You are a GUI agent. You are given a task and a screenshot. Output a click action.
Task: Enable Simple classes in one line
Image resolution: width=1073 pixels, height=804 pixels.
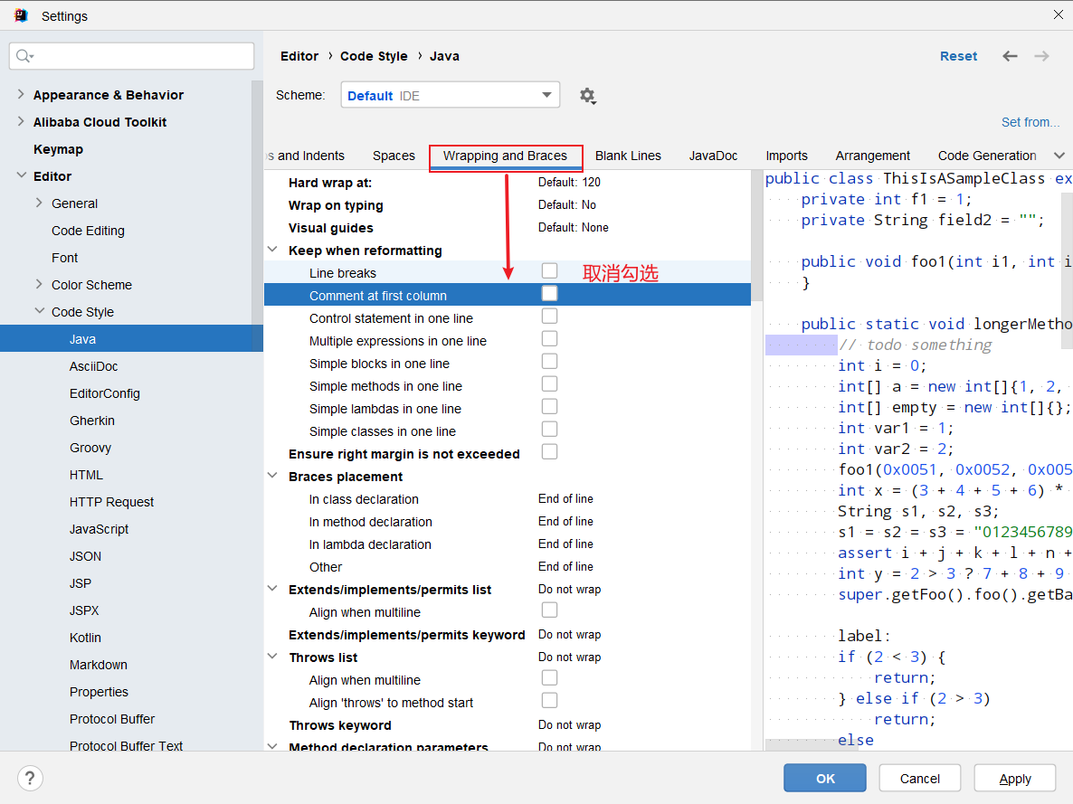click(x=549, y=429)
